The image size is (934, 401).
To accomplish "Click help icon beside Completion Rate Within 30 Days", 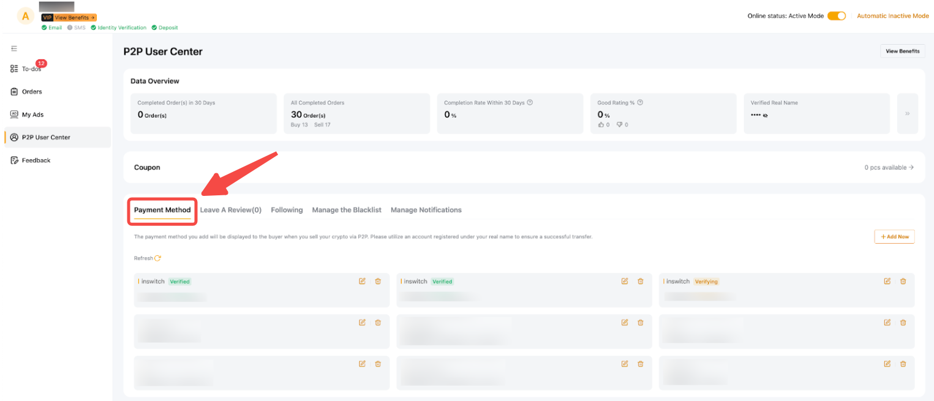I will point(530,103).
